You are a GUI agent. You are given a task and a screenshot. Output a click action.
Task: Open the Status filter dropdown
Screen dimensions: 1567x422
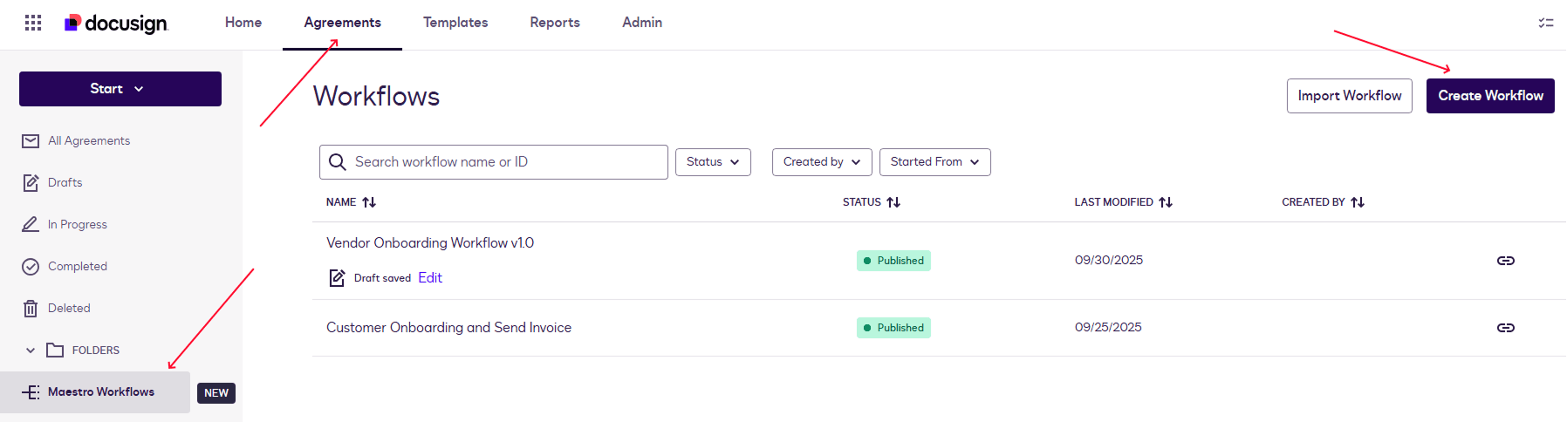point(713,162)
